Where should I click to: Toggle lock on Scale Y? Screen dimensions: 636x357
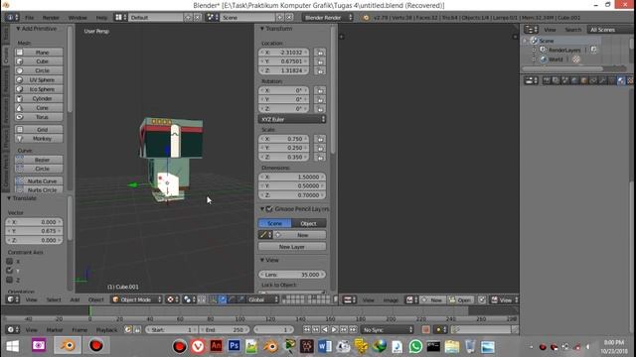[x=320, y=148]
